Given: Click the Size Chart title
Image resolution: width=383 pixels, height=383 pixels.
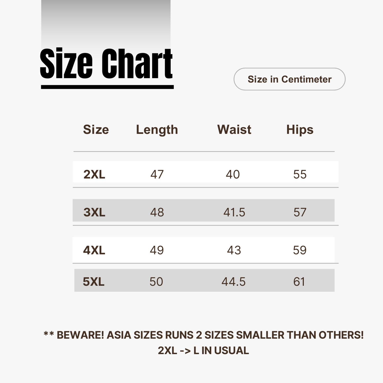Looking at the screenshot, I should (106, 64).
